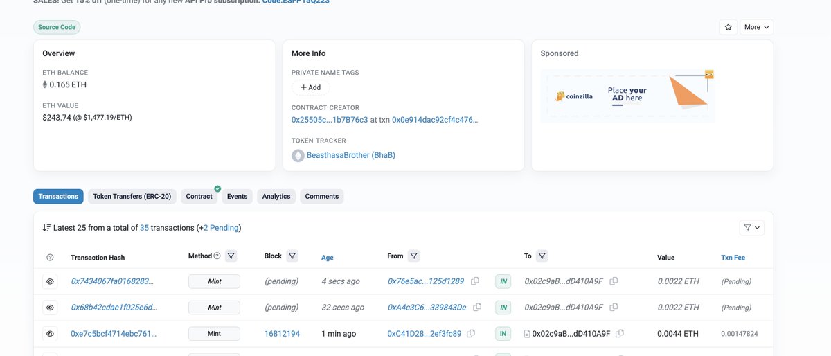Click the 0.0044 ETH value cell
The width and height of the screenshot is (831, 356).
pos(678,334)
